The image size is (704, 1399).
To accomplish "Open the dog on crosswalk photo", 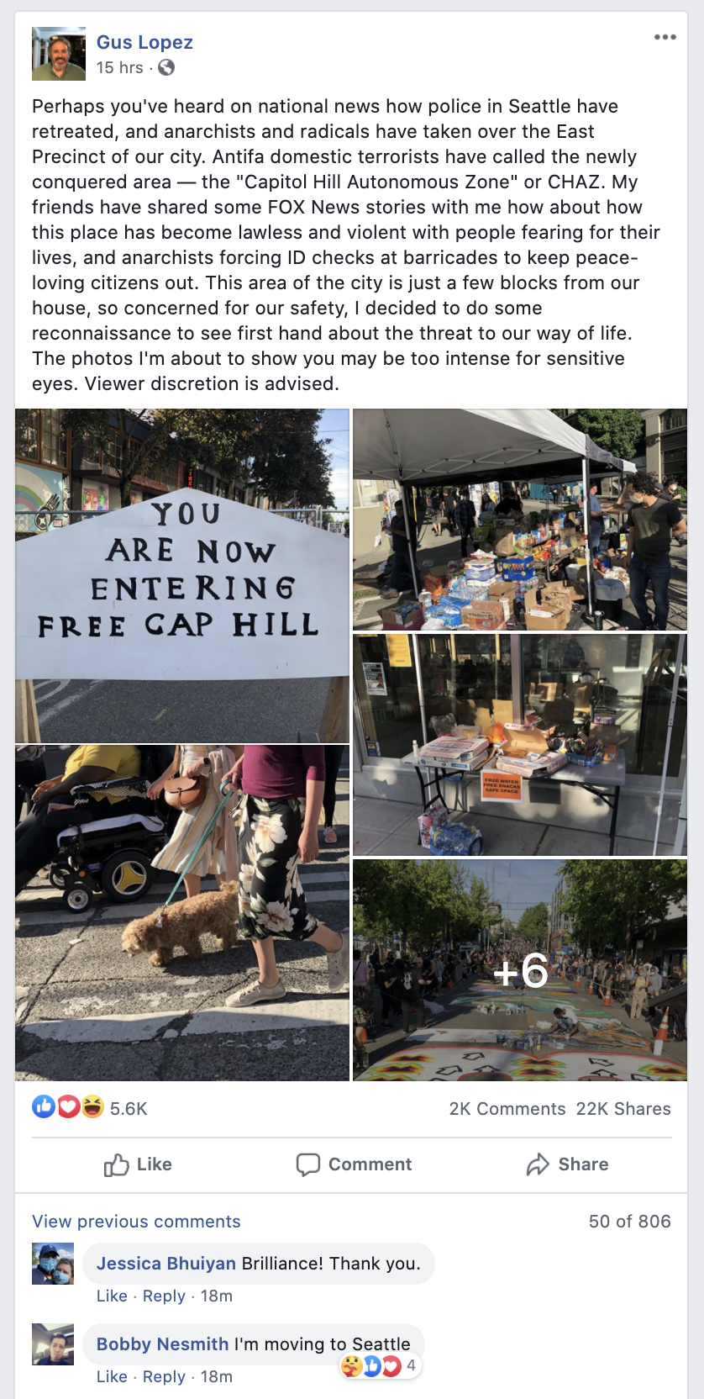I will coord(182,913).
